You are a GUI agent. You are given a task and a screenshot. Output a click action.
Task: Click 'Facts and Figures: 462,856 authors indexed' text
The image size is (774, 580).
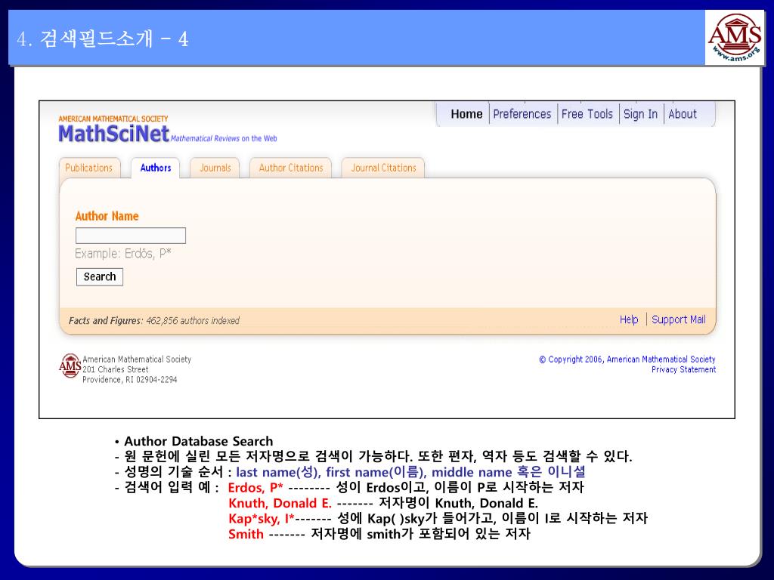154,320
